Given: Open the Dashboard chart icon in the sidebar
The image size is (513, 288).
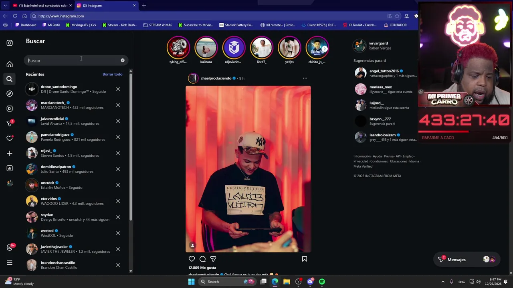Looking at the screenshot, I should tap(10, 168).
